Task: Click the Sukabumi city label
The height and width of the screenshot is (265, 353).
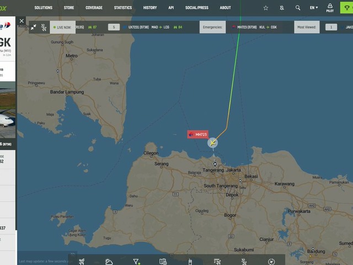Action: [244, 250]
